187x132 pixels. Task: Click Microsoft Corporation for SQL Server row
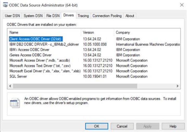[132, 76]
